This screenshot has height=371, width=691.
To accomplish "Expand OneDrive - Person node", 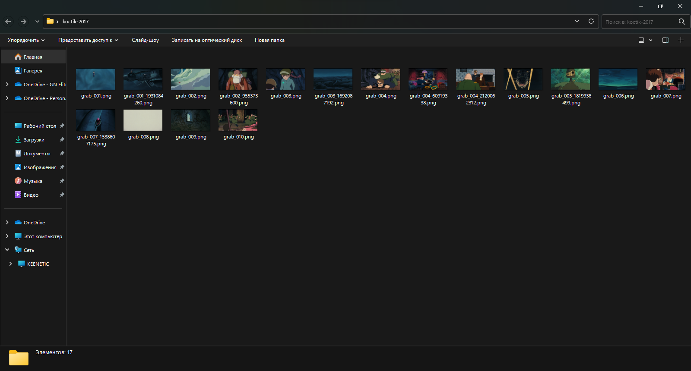I will pyautogui.click(x=7, y=98).
